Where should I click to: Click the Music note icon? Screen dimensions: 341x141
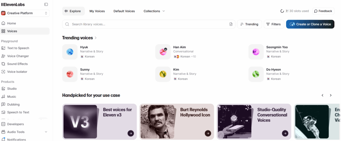click(3, 97)
